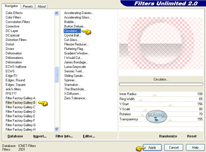This screenshot has width=206, height=152.
Task: Select Filter Factory Gallery B category
Action: (x=20, y=103)
